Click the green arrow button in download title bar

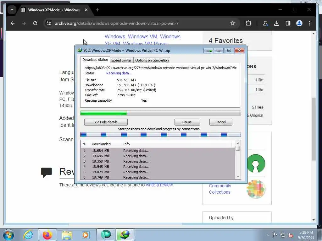[208, 51]
